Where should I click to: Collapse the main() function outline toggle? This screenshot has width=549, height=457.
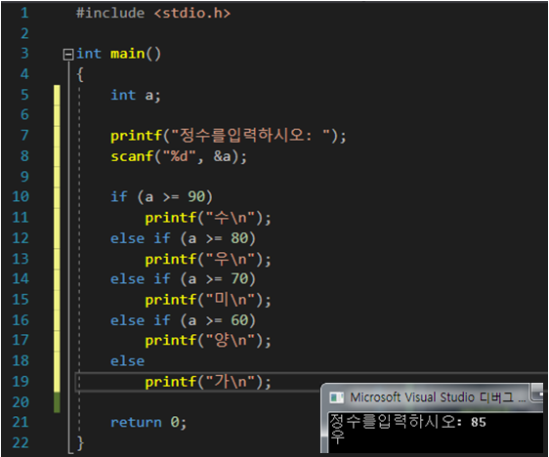pyautogui.click(x=68, y=55)
